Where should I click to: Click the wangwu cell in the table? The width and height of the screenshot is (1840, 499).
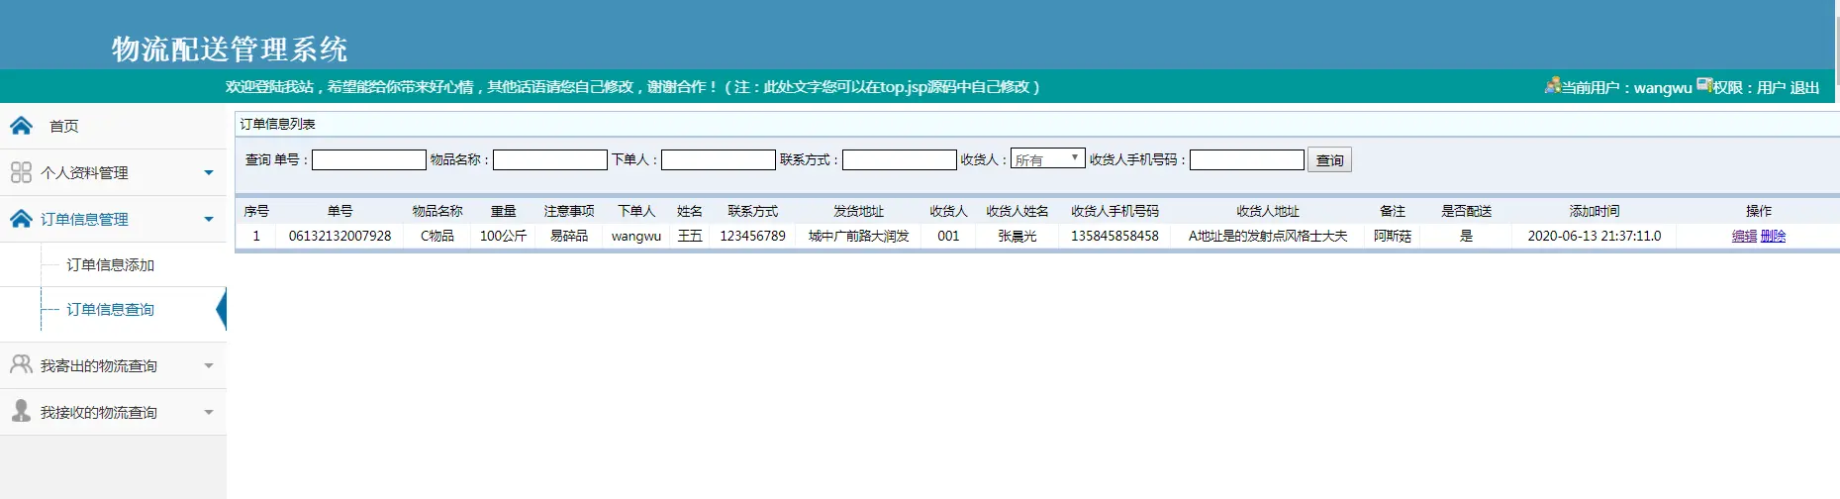[x=636, y=236]
